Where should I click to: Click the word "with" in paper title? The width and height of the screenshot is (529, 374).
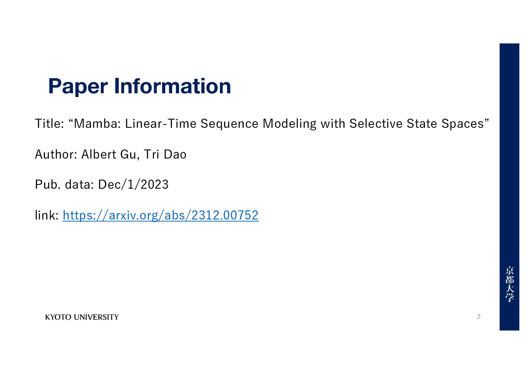click(333, 124)
